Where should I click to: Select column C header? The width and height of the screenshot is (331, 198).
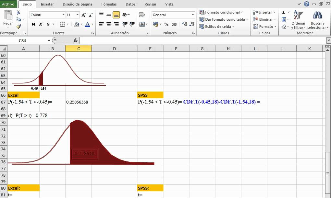tap(78, 49)
